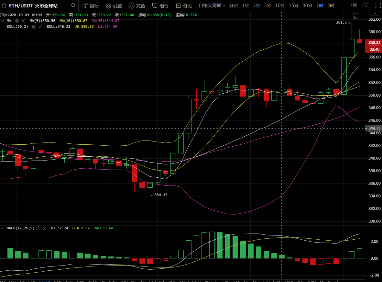Image resolution: width=382 pixels, height=282 pixels.
Task: Enter fullscreen mode using top-right expand icon
Action: coord(377,5)
